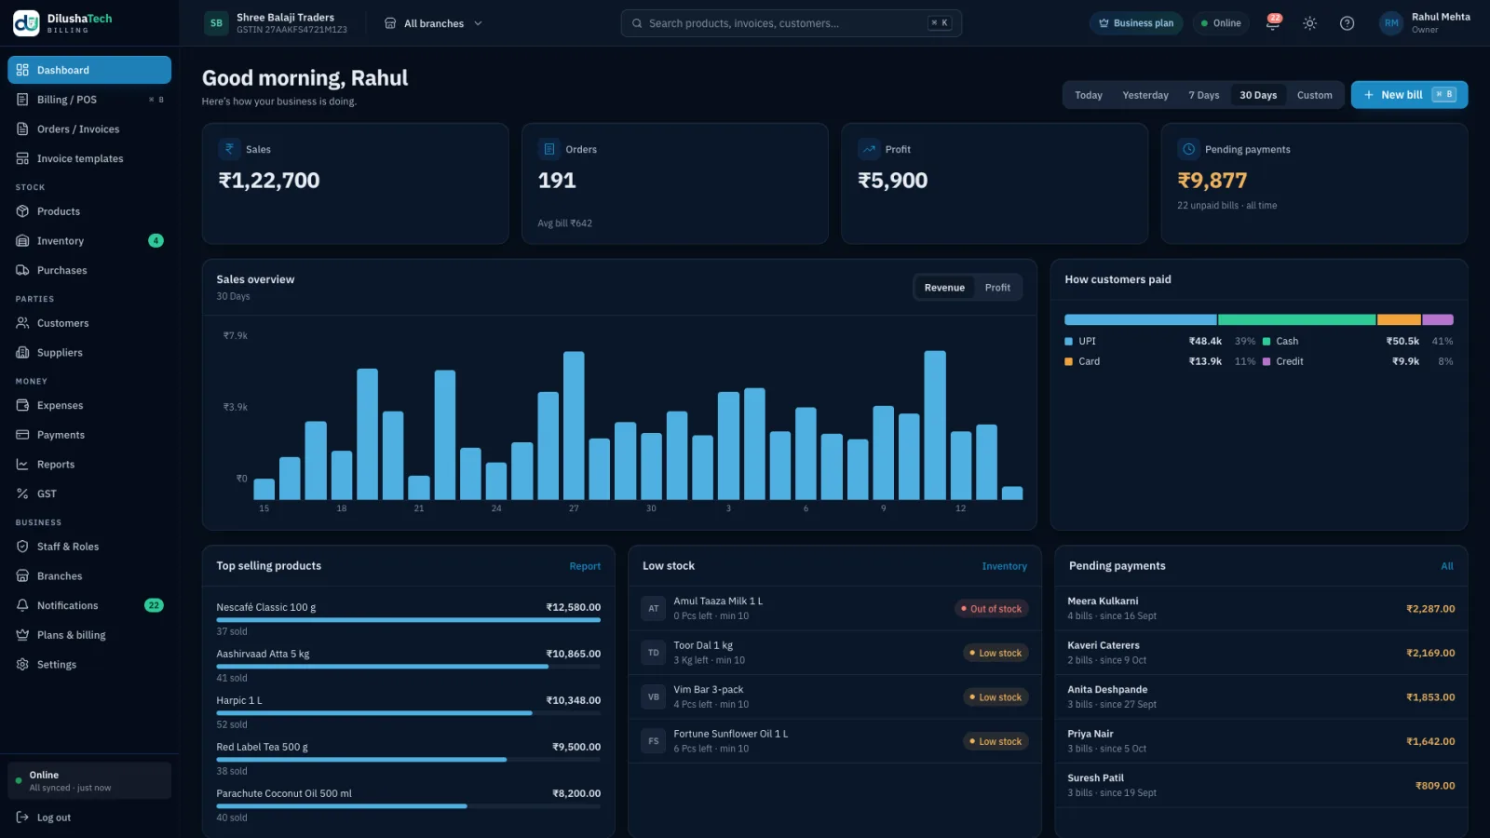Open the Inventory link in Low stock

pos(1004,566)
